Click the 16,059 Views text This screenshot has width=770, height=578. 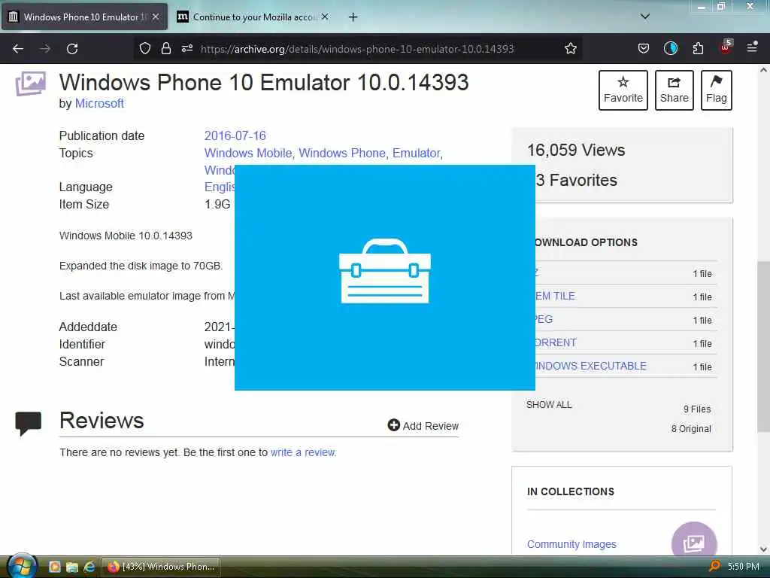(576, 150)
